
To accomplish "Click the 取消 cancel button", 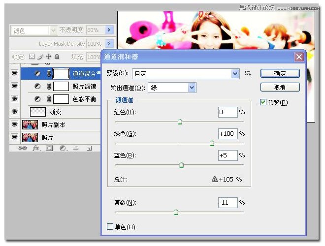I will click(280, 87).
